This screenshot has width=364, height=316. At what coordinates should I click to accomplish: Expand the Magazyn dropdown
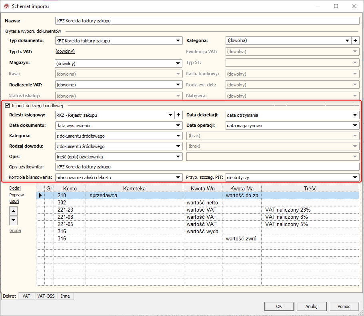click(x=178, y=63)
